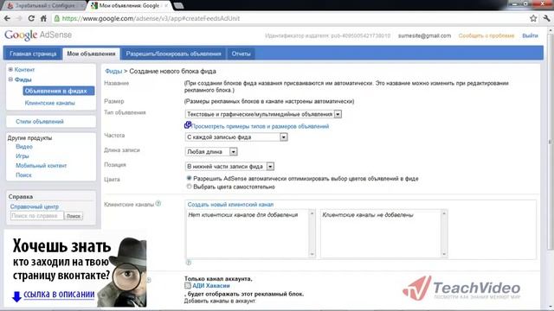Open a new browser tab

coord(179,6)
